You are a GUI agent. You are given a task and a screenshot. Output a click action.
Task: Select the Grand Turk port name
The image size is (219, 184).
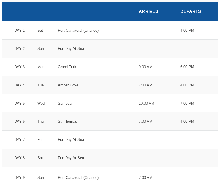click(67, 67)
